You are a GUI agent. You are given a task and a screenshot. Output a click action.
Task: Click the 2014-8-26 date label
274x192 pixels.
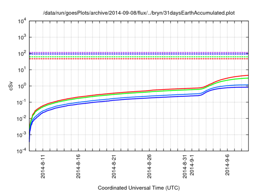(149, 166)
